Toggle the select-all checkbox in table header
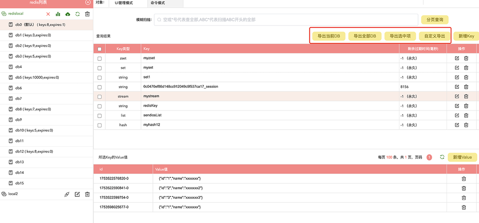The image size is (479, 223). coord(99,49)
